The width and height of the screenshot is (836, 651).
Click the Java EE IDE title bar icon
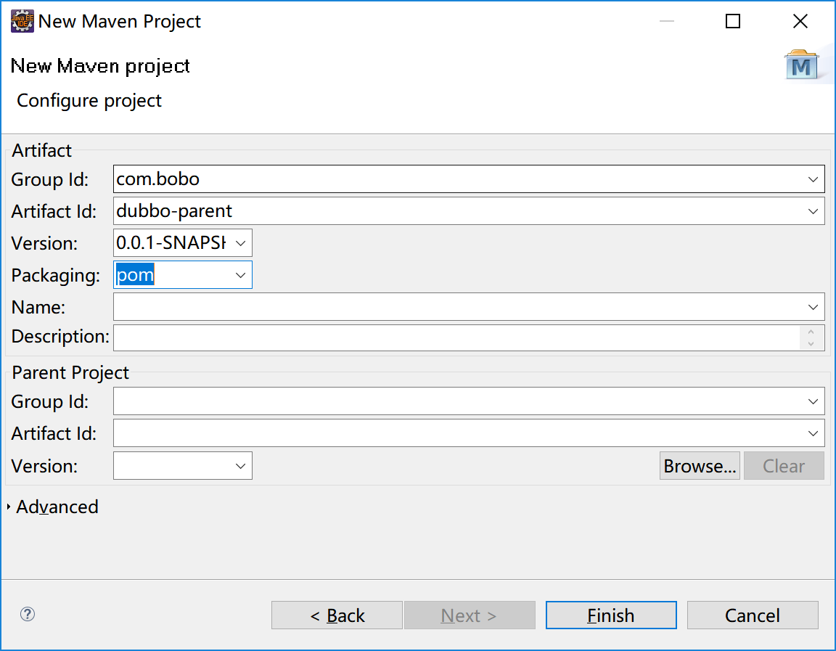coord(22,21)
